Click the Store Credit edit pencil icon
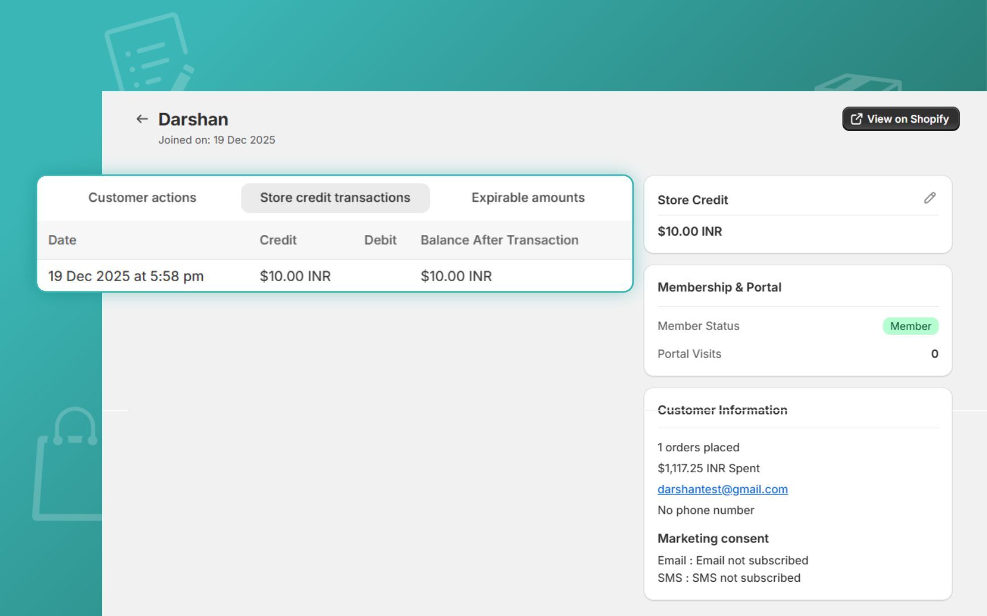The height and width of the screenshot is (616, 987). click(930, 198)
